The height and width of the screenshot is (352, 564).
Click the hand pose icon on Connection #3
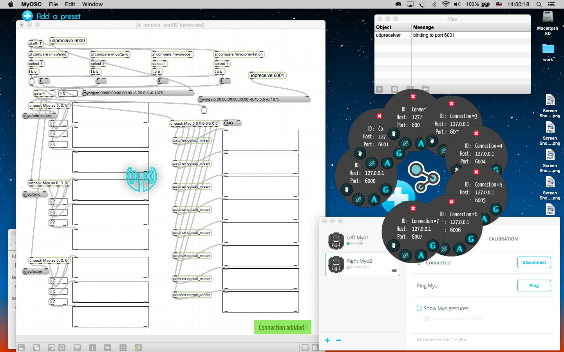pyautogui.click(x=432, y=141)
